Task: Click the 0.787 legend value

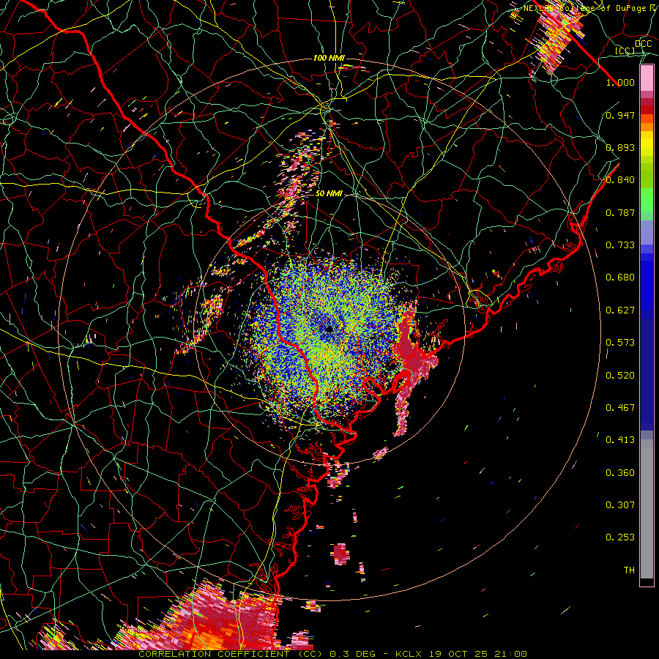Action: pos(620,212)
